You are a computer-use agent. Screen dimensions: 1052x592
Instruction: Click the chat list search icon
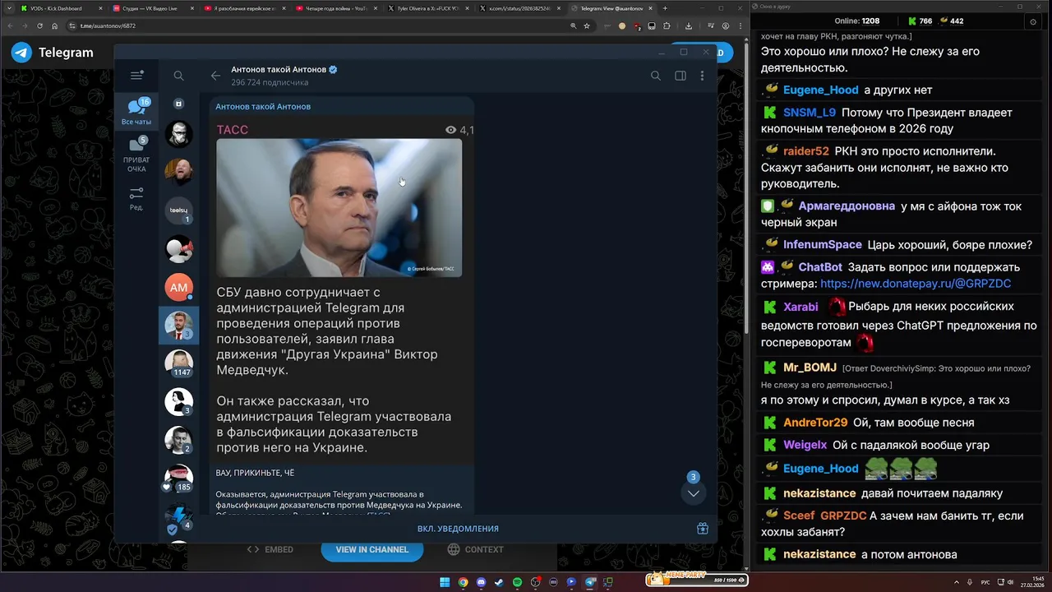178,76
